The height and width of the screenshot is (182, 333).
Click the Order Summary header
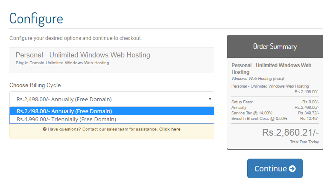point(275,46)
